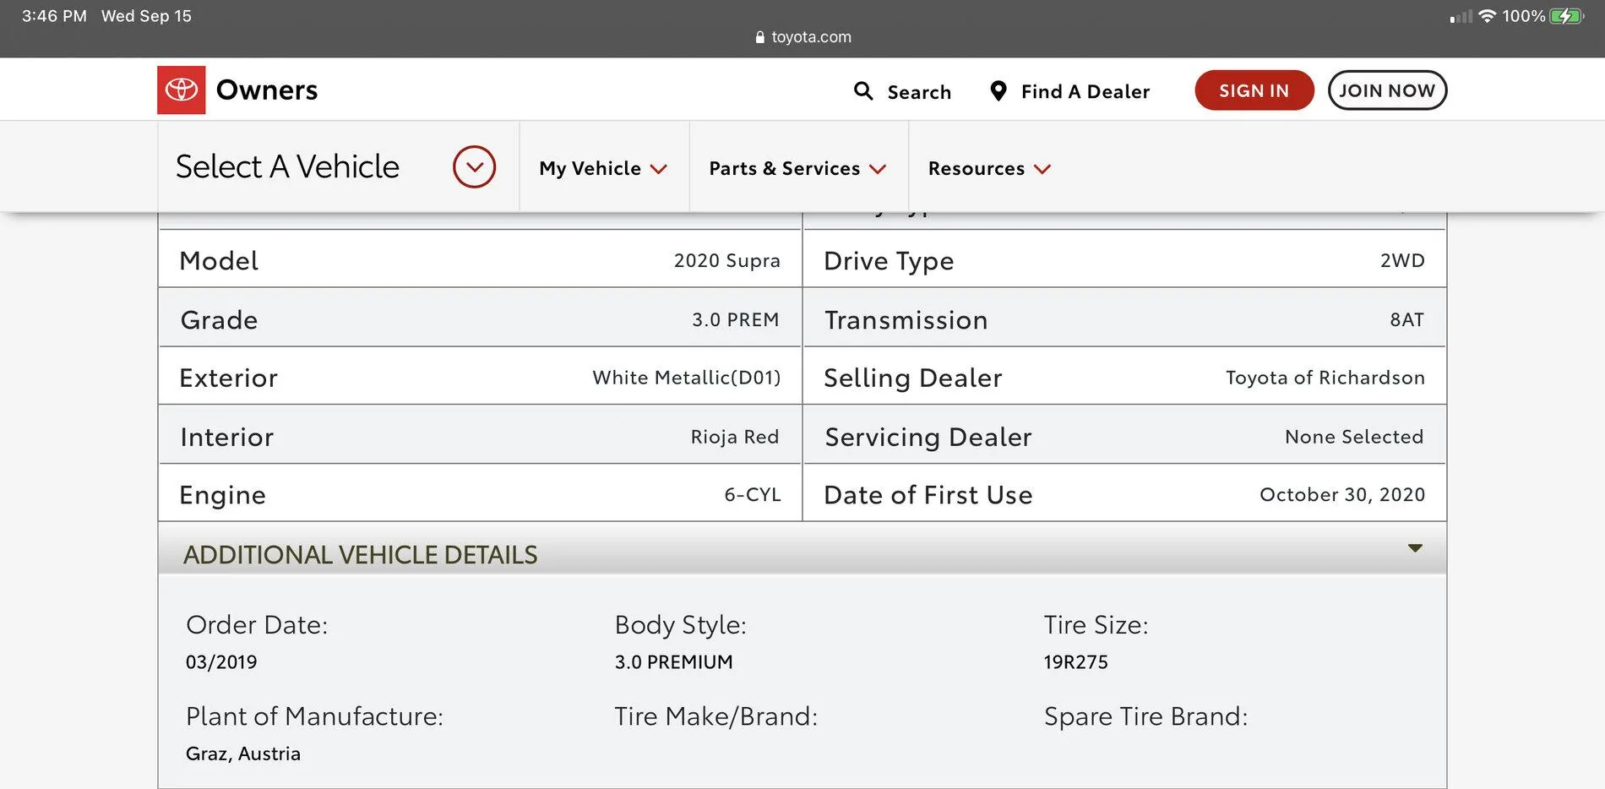Click the Join Now button
The image size is (1605, 789).
coord(1387,90)
